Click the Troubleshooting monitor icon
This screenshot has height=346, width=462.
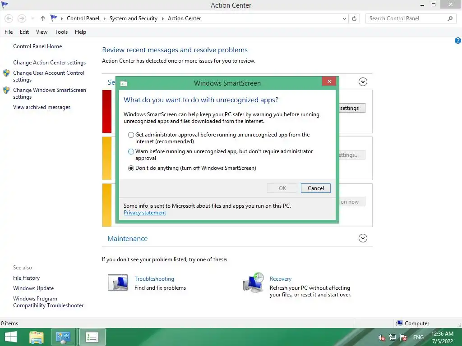(x=118, y=282)
